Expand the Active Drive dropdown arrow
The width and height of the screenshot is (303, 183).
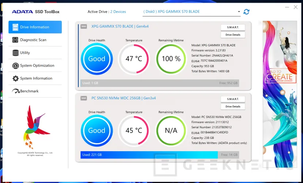[239, 12]
